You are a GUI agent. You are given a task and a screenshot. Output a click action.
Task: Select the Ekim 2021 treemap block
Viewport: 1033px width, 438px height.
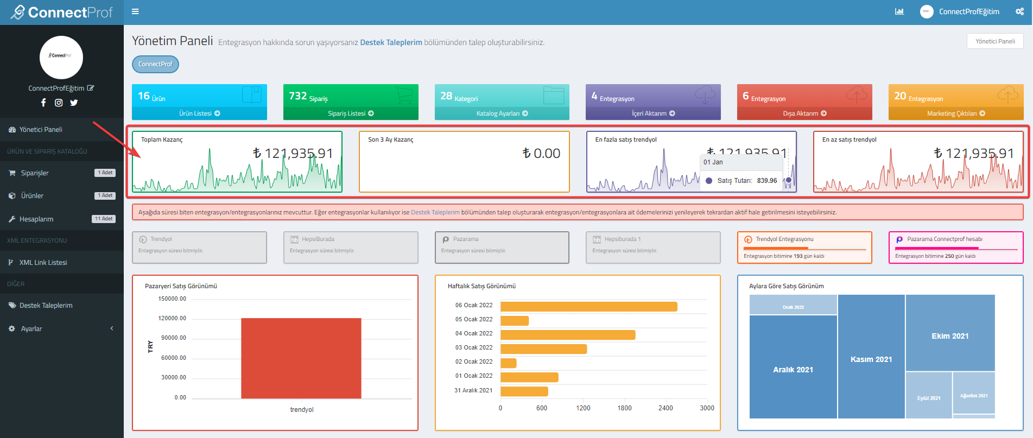pyautogui.click(x=950, y=333)
